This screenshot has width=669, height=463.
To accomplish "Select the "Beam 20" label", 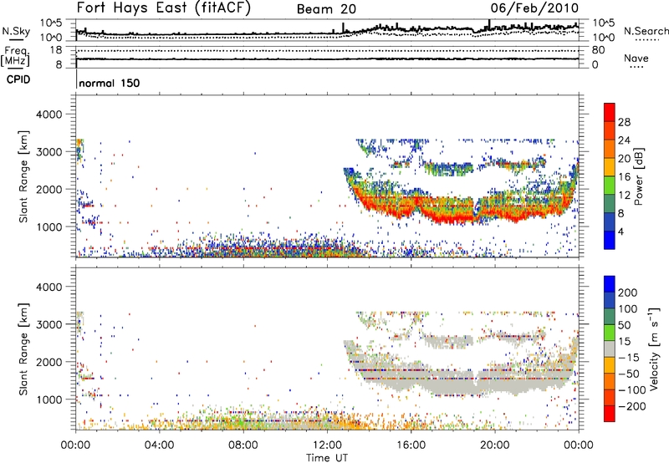I will click(326, 9).
